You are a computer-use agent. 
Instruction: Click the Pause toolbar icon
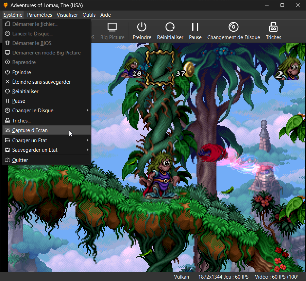click(195, 27)
